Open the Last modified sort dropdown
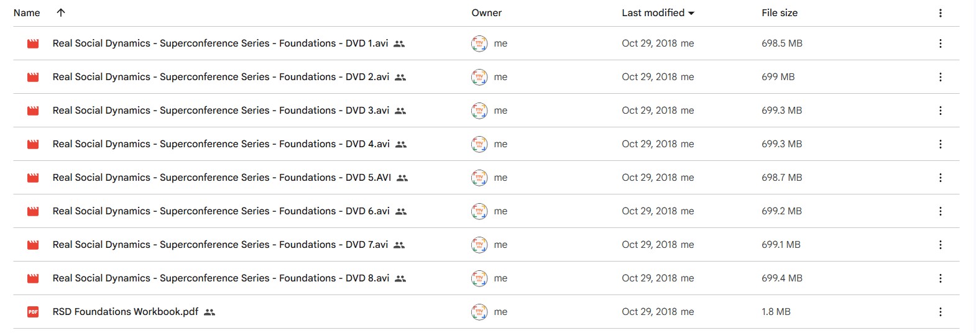Viewport: 976px width, 333px height. click(691, 13)
